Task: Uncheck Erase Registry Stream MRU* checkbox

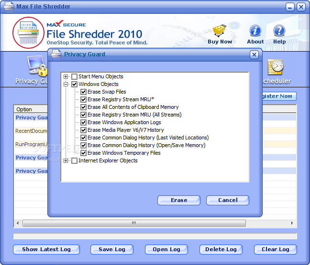Action: pos(83,99)
